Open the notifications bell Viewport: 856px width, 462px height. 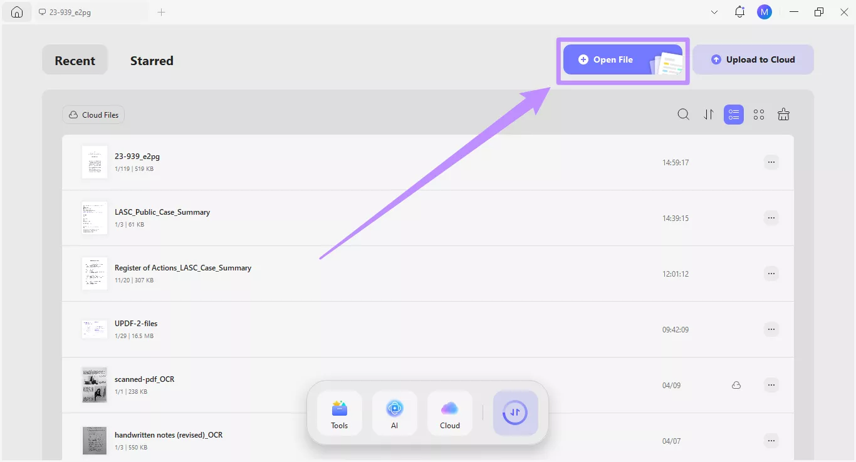[x=739, y=12]
